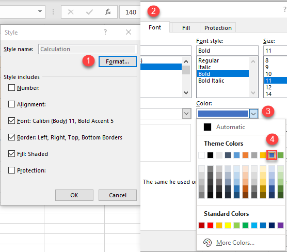Click font list scroll down arrow
The width and height of the screenshot is (287, 252).
(x=186, y=93)
